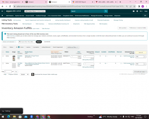Open the browser side panel icon
The height and width of the screenshot is (119, 149).
(x=139, y=6)
